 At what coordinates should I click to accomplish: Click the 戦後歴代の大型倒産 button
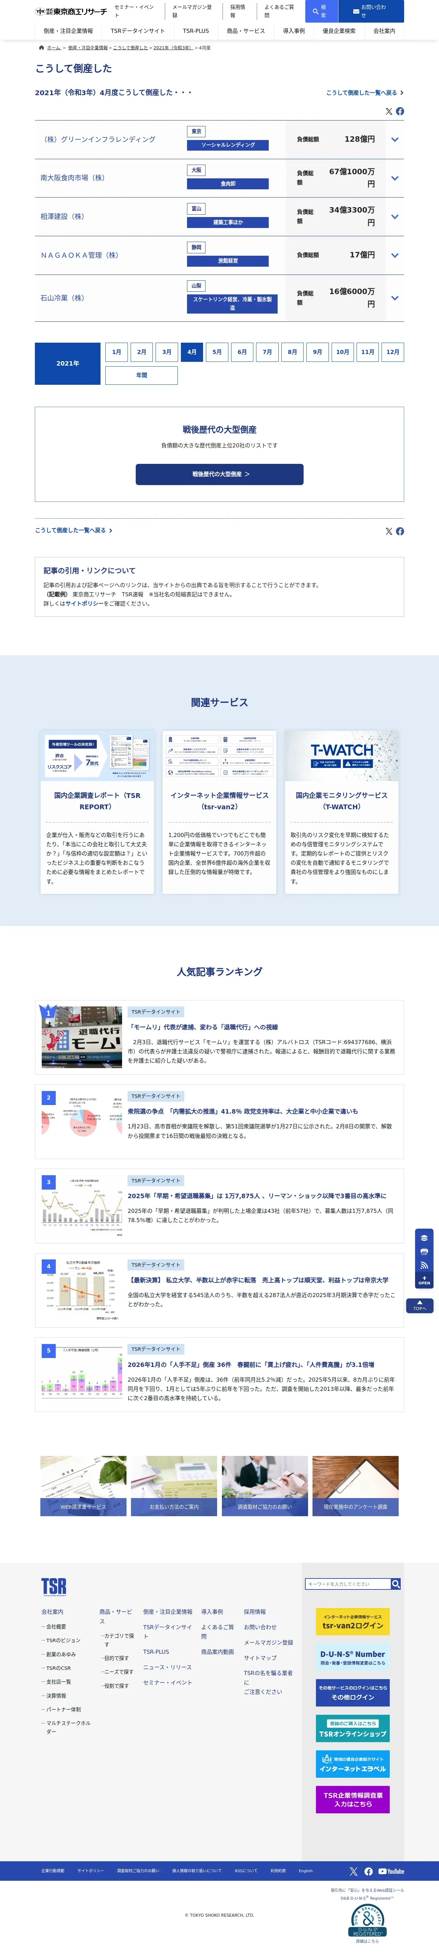pyautogui.click(x=219, y=474)
